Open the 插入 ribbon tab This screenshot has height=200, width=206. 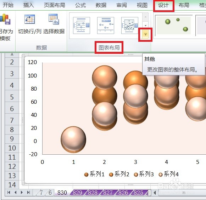coord(28,5)
